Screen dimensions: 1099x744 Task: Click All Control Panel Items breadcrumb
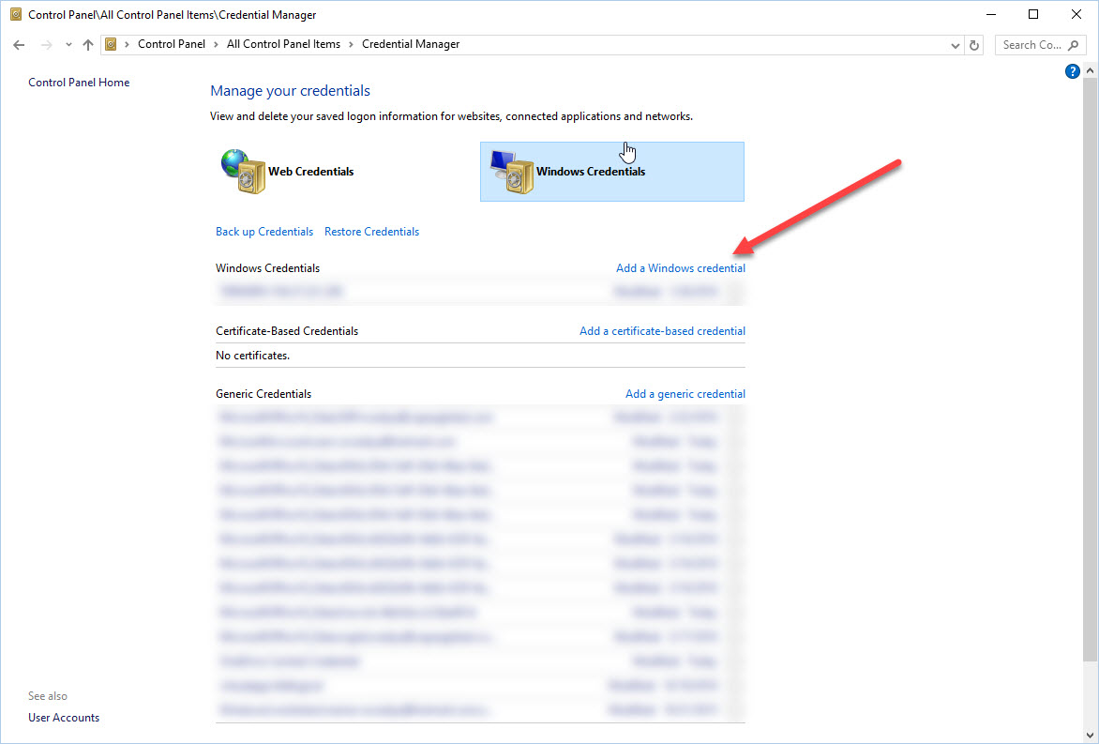(x=283, y=44)
